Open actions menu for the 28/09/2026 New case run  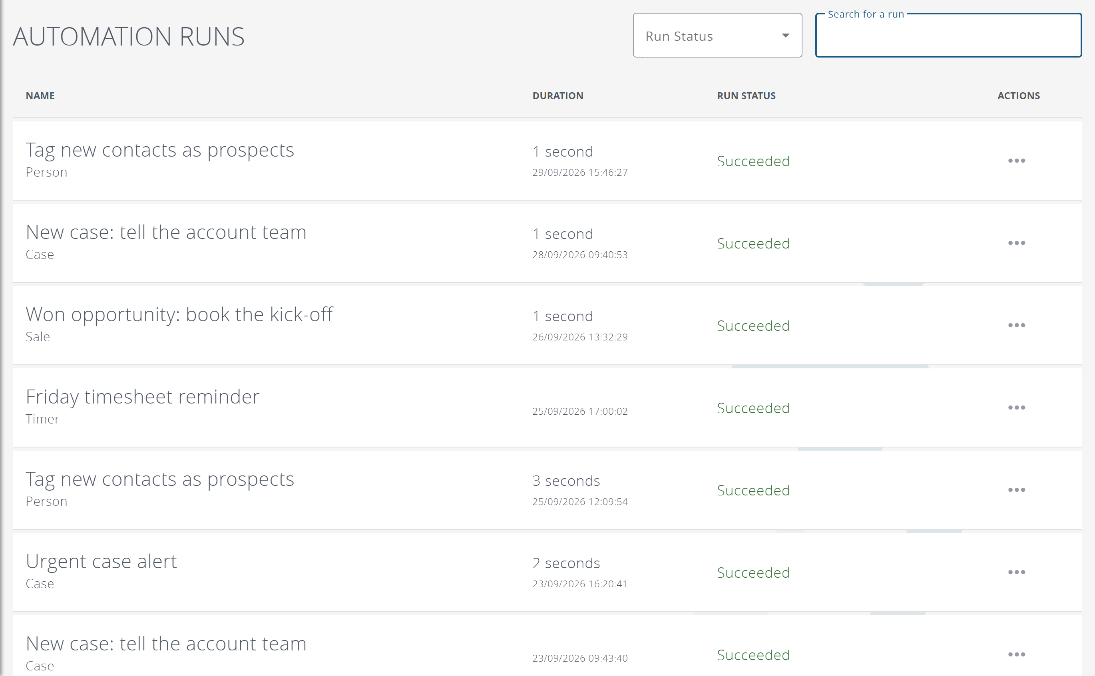pyautogui.click(x=1016, y=243)
